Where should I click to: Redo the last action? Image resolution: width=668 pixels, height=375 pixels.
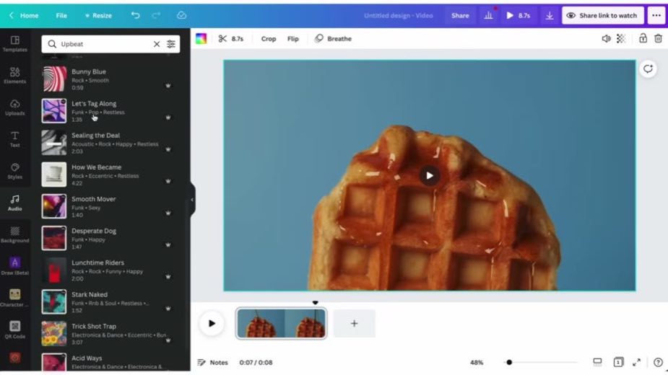point(157,15)
